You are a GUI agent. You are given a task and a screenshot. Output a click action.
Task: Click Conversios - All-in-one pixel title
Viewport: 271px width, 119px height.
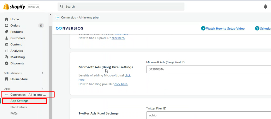pyautogui.click(x=80, y=17)
